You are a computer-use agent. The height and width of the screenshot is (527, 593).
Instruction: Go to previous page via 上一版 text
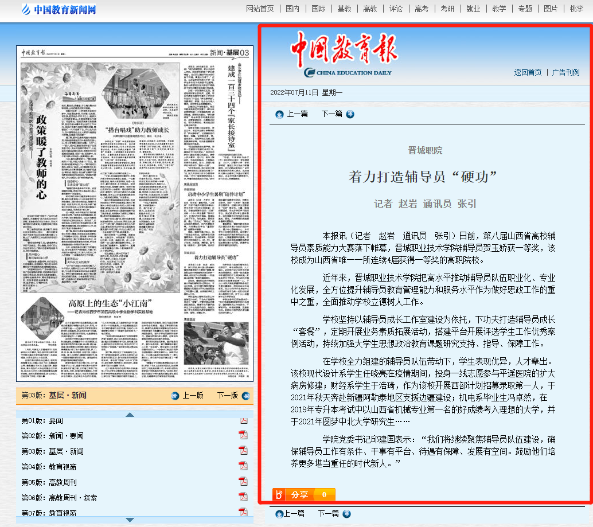click(193, 396)
